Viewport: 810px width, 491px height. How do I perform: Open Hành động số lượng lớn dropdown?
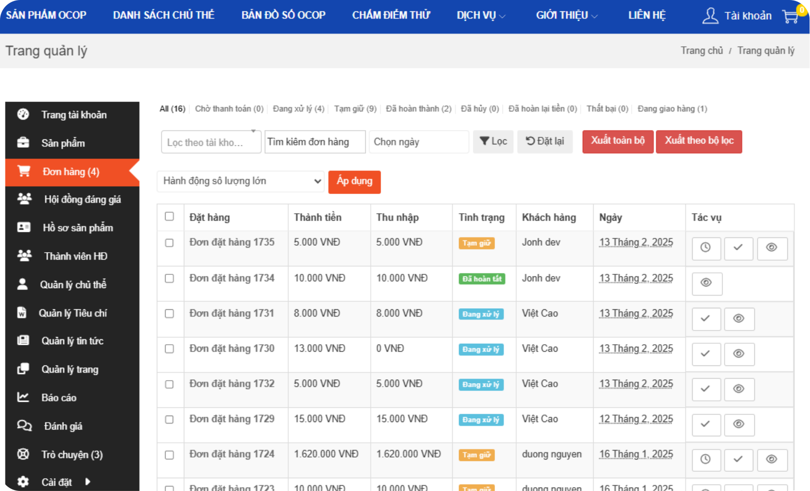point(241,181)
